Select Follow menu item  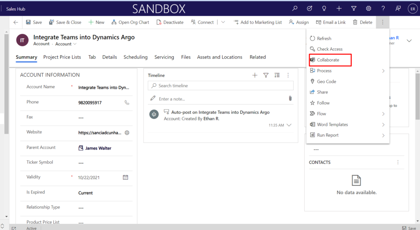click(x=348, y=103)
